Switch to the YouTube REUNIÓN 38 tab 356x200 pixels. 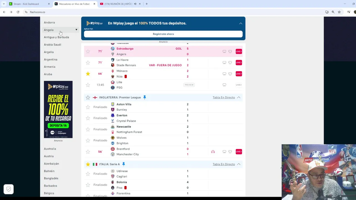[120, 4]
